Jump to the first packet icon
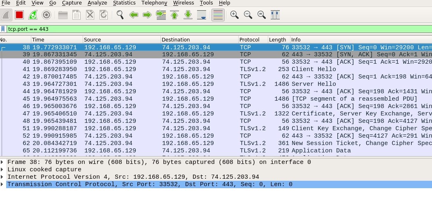Screen dimensions: 432x212 (x=174, y=15)
